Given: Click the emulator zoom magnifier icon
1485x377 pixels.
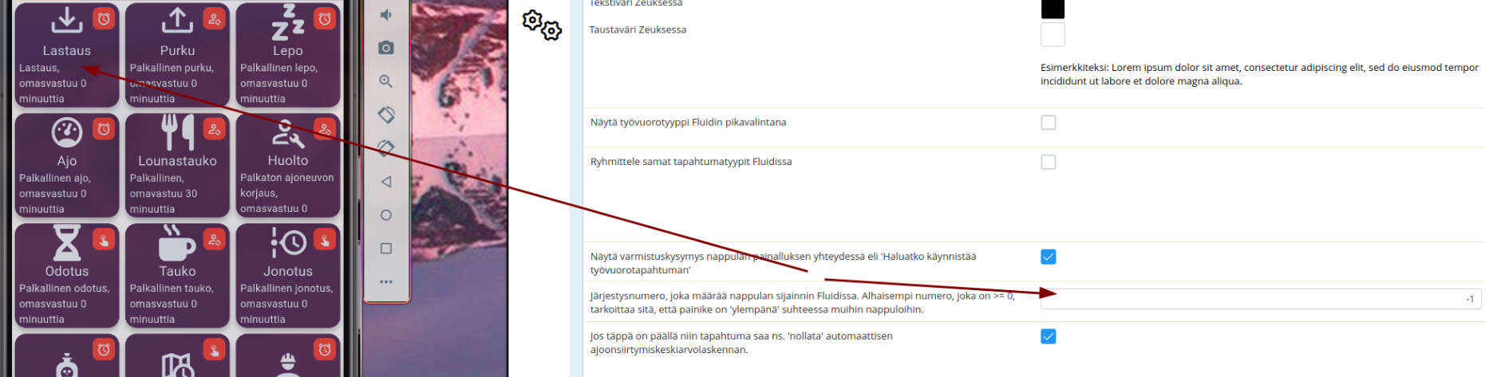Looking at the screenshot, I should point(386,81).
